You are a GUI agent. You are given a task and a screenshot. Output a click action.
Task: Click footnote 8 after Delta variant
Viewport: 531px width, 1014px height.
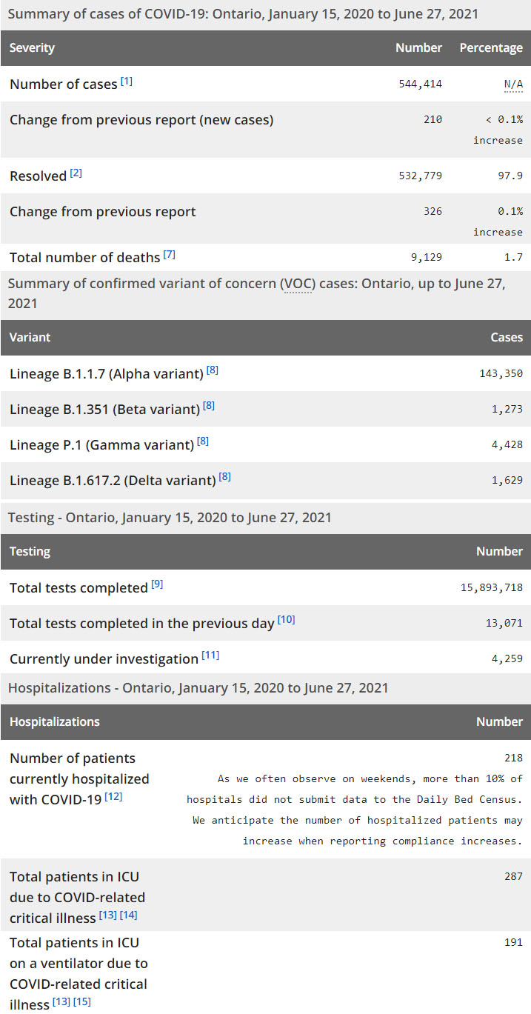[225, 477]
